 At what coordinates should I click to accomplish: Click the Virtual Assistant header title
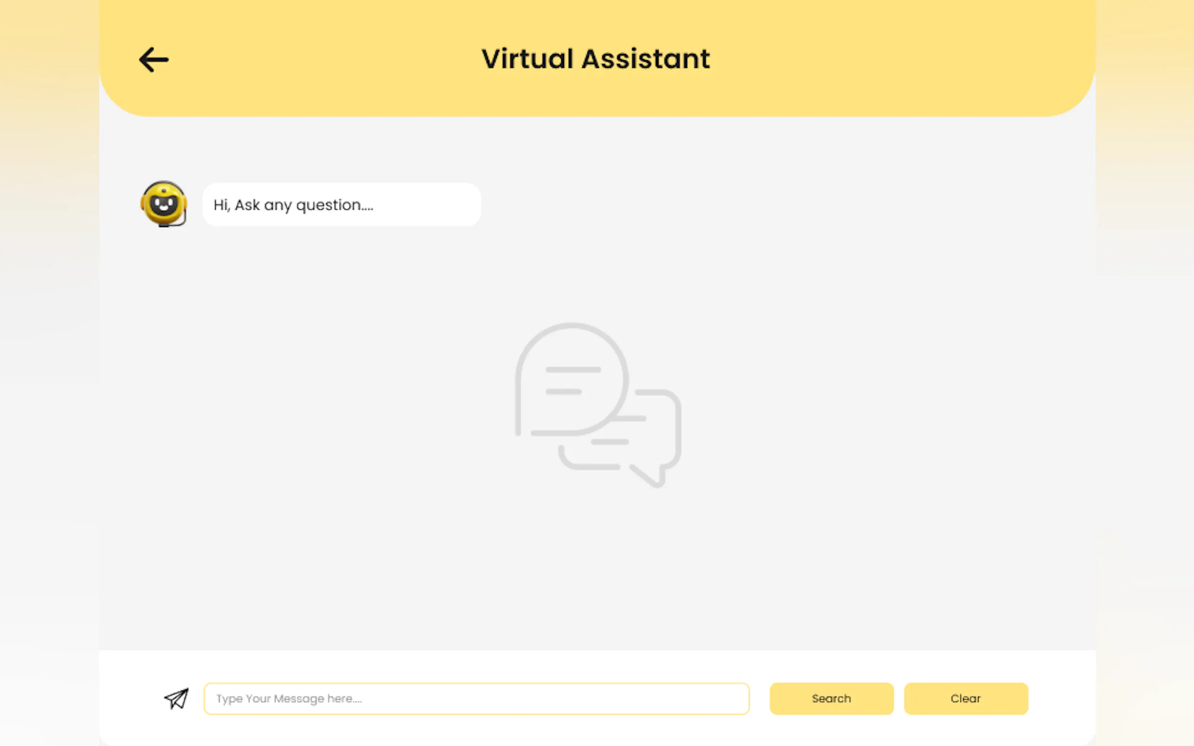[595, 59]
